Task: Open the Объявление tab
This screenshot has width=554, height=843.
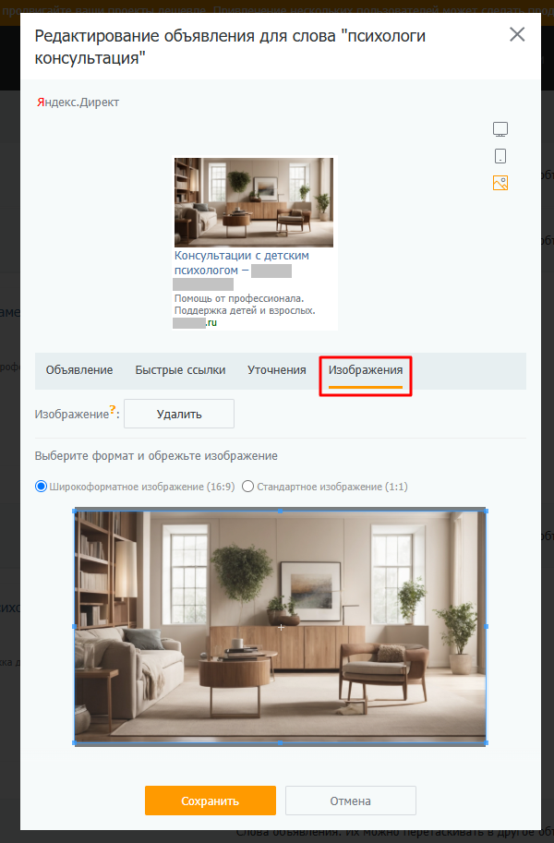Action: (x=79, y=370)
